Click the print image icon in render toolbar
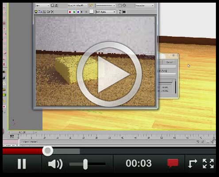219x177 pixels. coord(48,12)
